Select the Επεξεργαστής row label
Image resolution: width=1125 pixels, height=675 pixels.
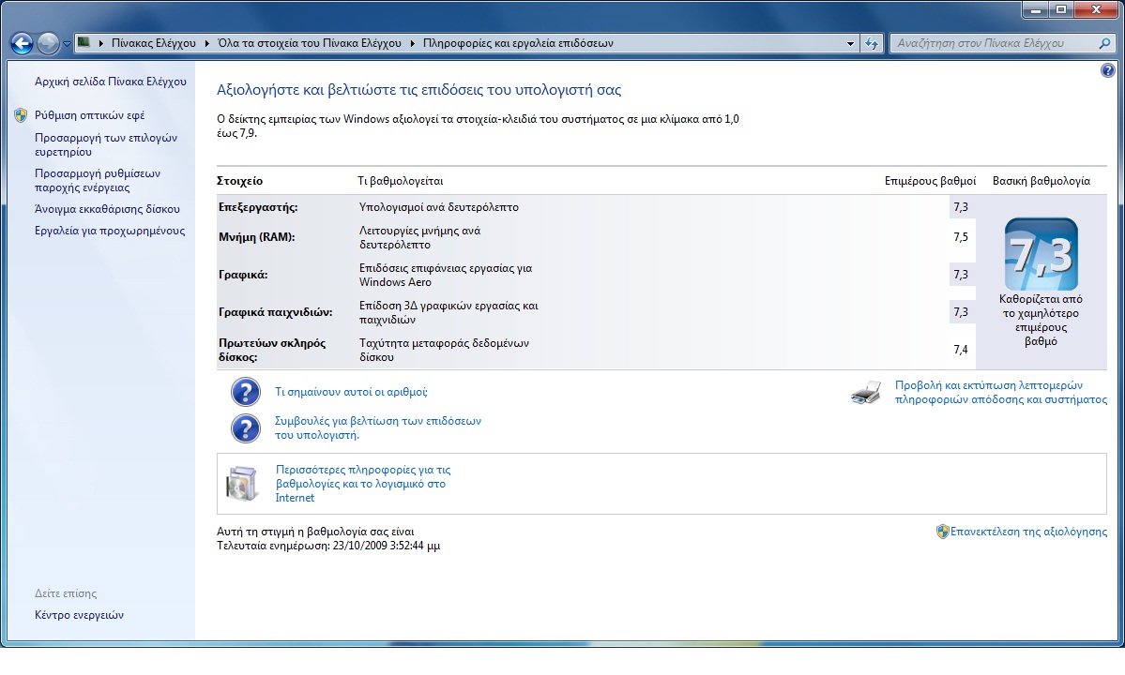(x=258, y=207)
